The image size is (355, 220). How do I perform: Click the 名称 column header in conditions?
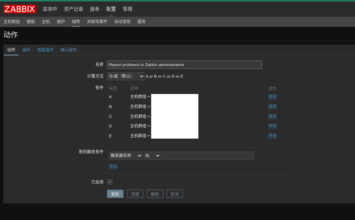tap(134, 88)
